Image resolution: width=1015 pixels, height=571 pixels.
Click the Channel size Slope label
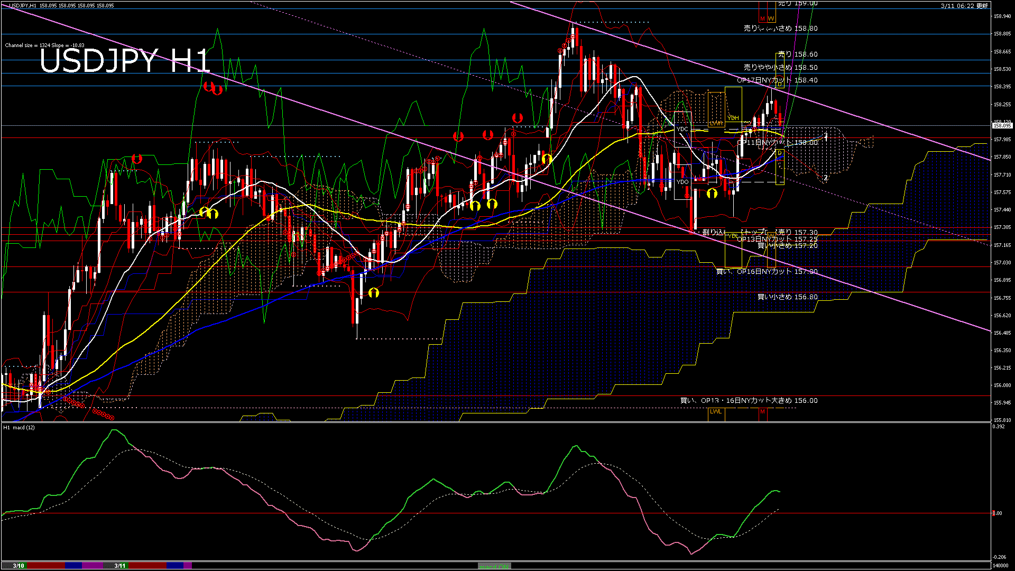click(44, 45)
